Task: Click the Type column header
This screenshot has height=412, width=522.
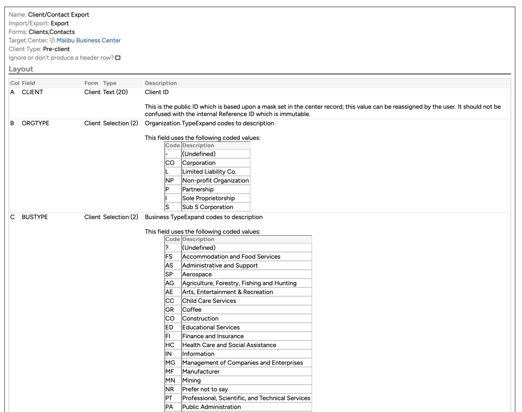Action: coord(110,83)
